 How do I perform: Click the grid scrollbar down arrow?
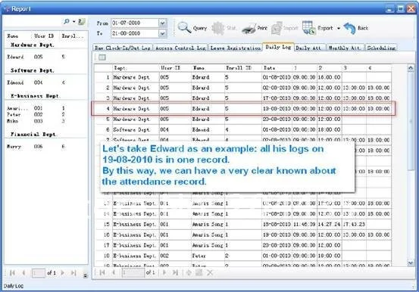411,263
